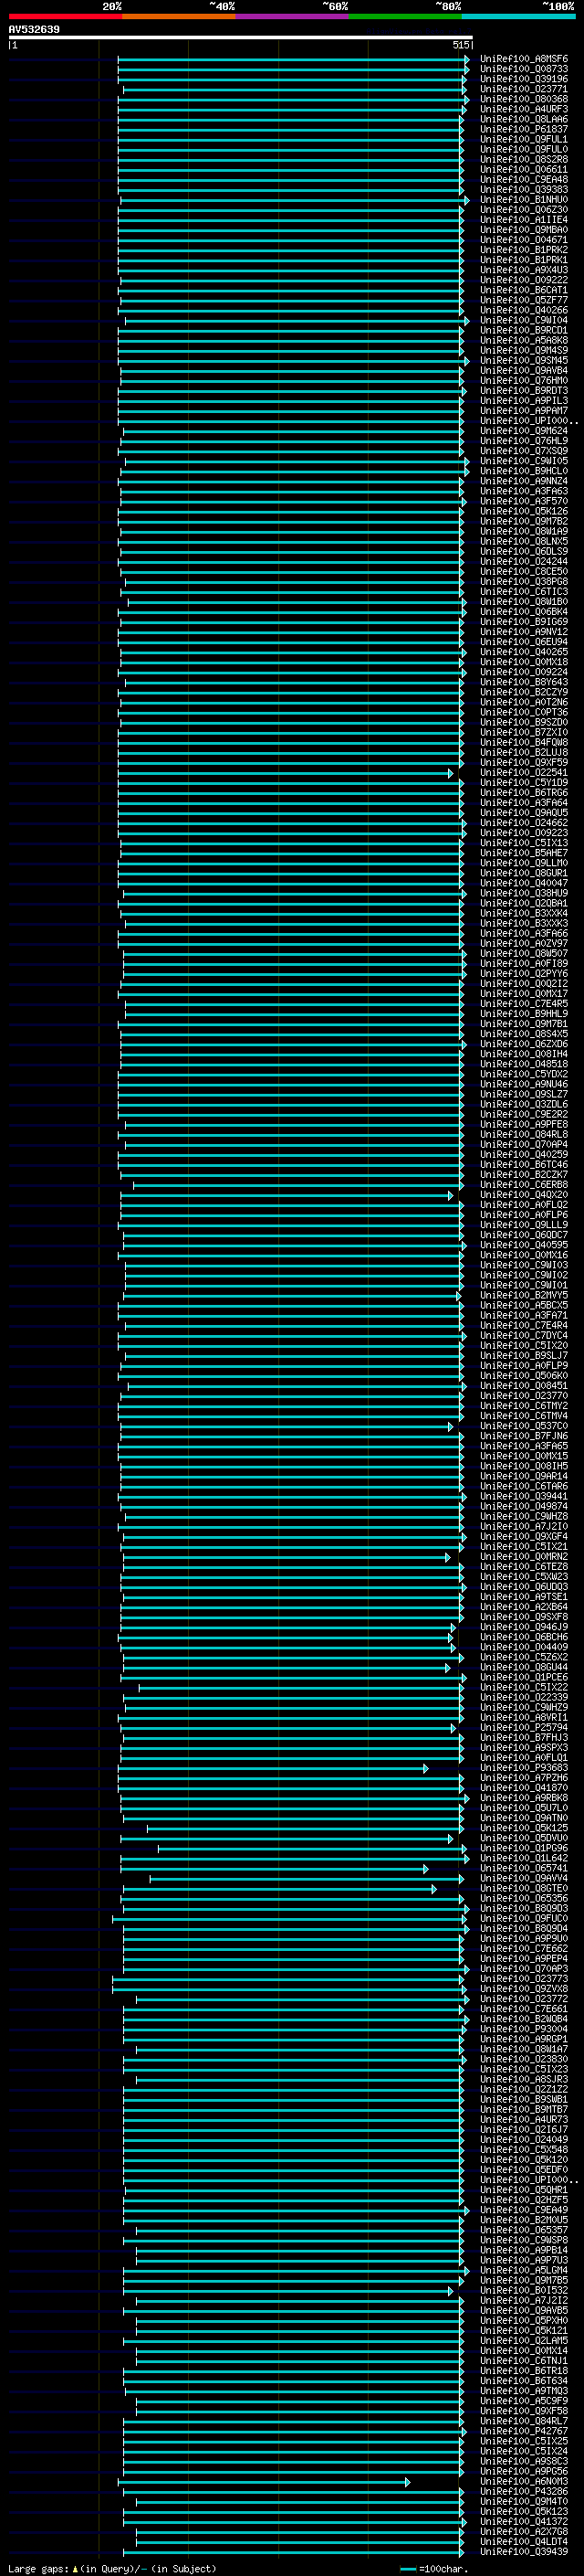Open hit UniRef100_P61837
This screenshot has height=2576, width=584.
click(523, 129)
